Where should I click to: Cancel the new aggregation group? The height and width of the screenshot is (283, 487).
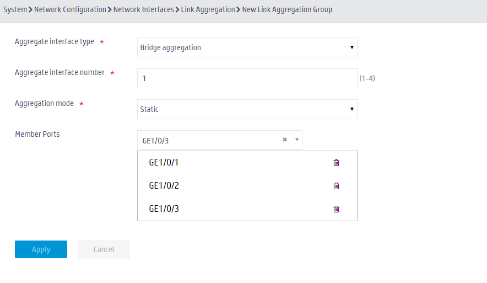coord(104,249)
